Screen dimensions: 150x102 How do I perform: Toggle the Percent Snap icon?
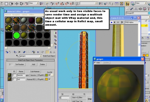point(67,4)
